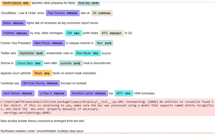
Task: Click text 'Goodfellas, Law & Order actor'
Action: pyautogui.click(x=22, y=13)
